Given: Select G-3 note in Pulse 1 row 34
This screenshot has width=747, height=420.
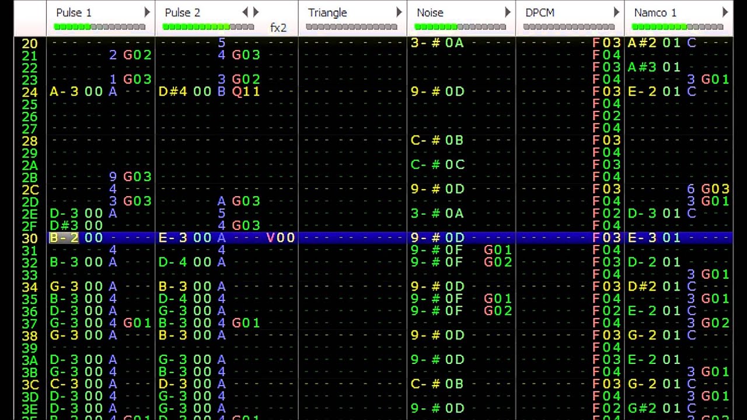Looking at the screenshot, I should [x=64, y=286].
